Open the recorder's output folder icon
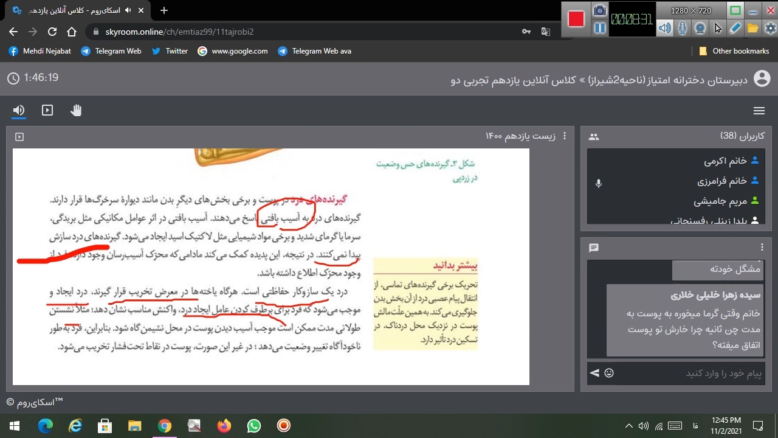 pos(753,28)
